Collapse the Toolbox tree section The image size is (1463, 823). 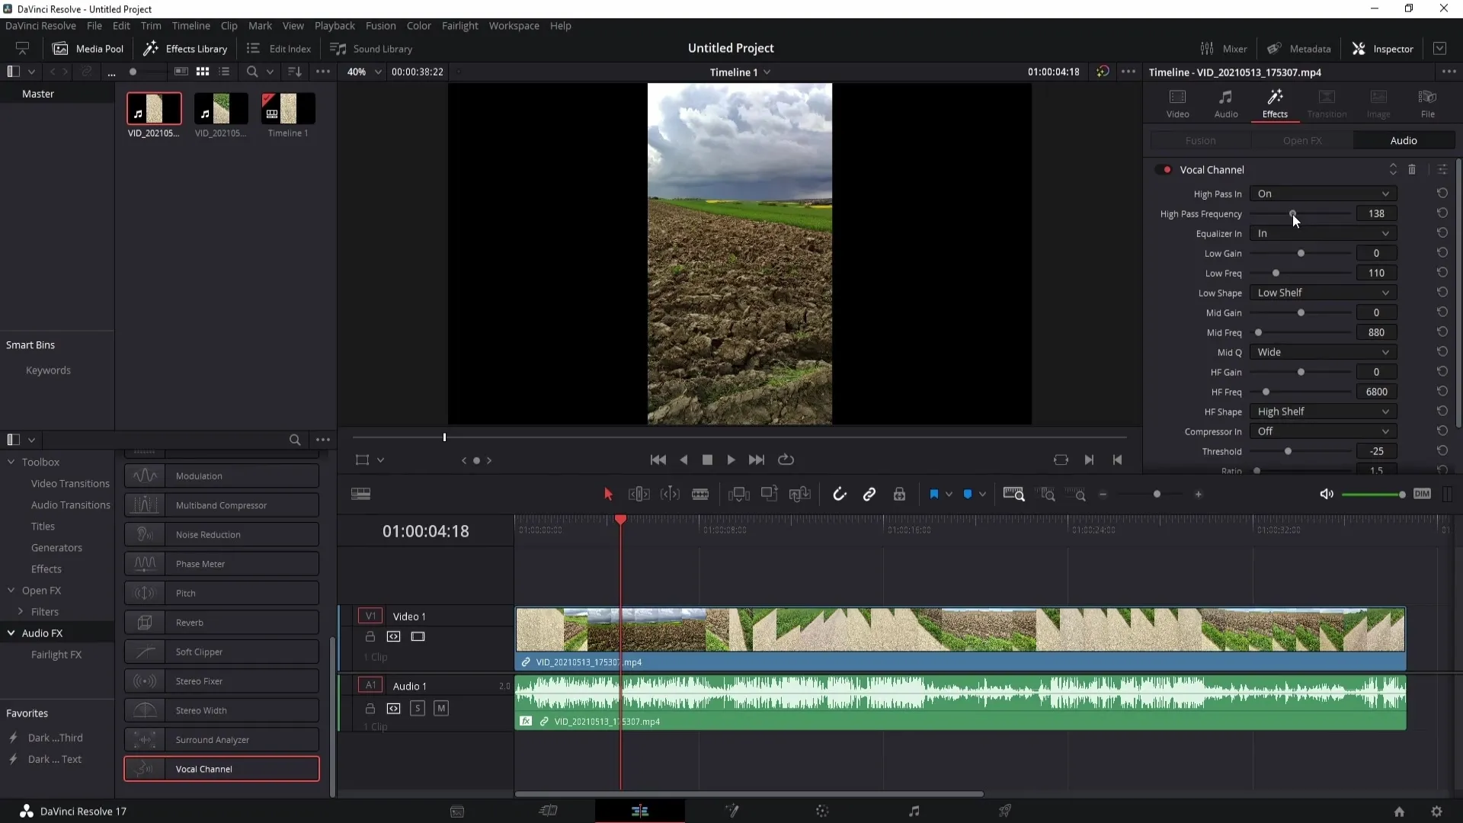[11, 462]
